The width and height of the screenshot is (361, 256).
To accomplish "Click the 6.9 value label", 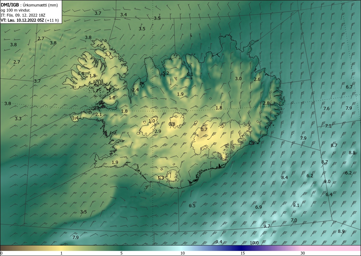I will 258,207.
